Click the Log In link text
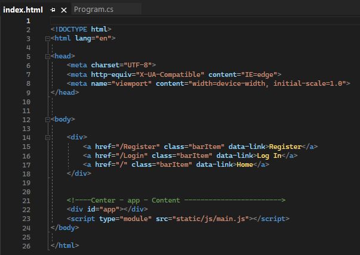The height and width of the screenshot is (255, 360). (269, 156)
